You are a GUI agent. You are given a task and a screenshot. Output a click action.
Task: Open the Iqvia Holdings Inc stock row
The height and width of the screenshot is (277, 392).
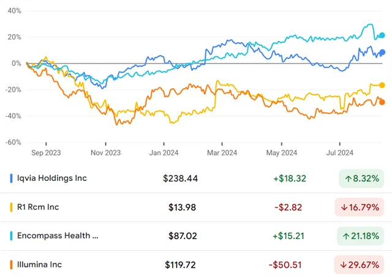tap(53, 179)
